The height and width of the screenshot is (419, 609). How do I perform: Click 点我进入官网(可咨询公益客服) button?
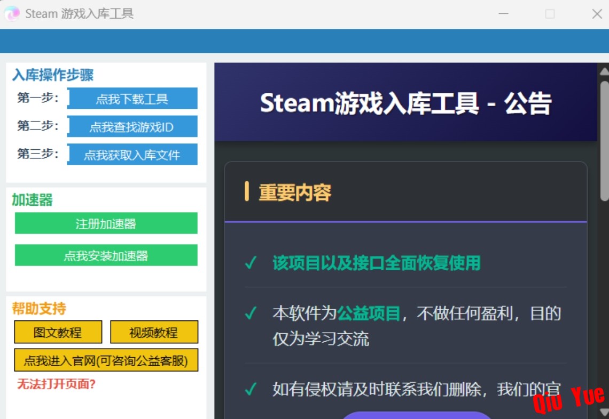click(106, 360)
